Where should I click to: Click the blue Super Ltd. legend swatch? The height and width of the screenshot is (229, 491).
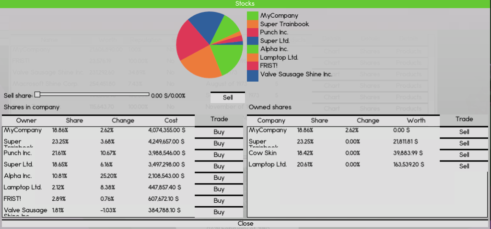point(252,41)
